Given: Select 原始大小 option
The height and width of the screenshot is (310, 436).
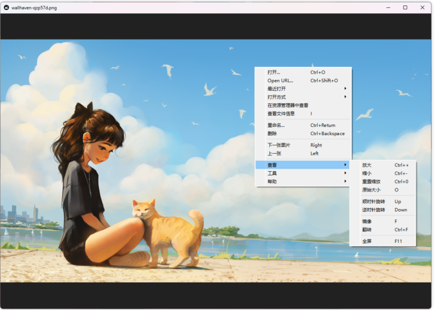Looking at the screenshot, I should tap(382, 190).
